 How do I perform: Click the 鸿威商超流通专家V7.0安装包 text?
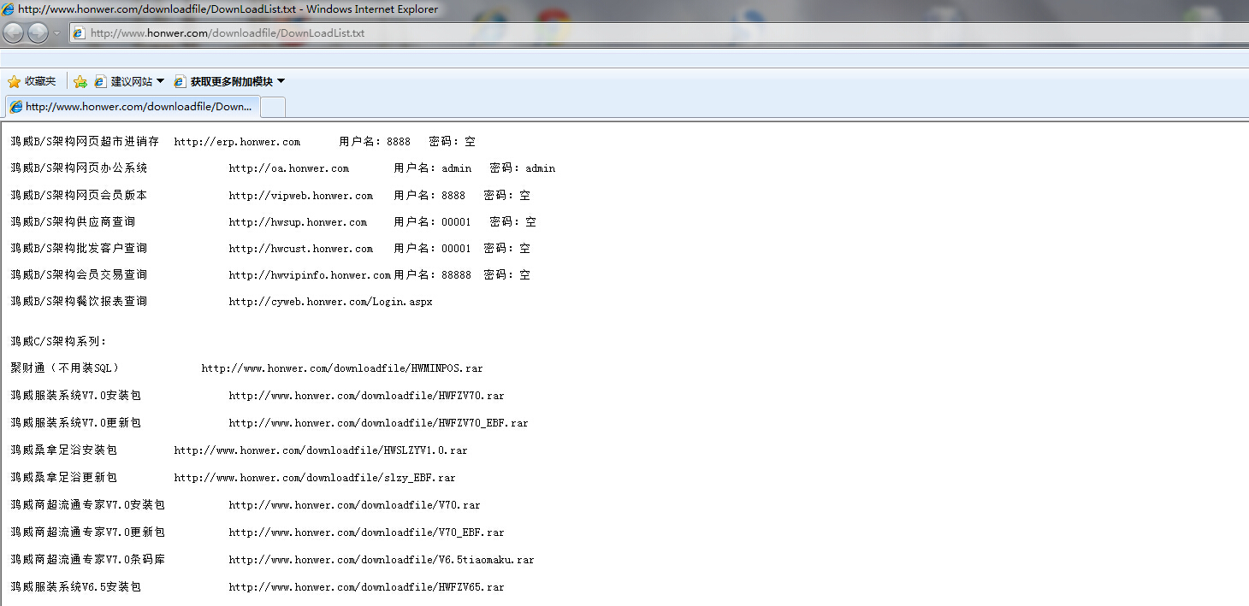87,505
